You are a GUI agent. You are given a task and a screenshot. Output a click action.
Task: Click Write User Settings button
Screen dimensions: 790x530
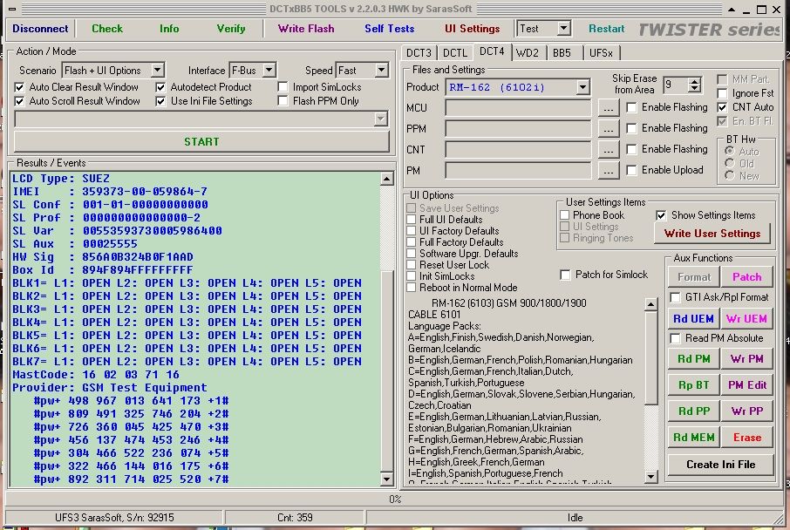[x=712, y=234]
